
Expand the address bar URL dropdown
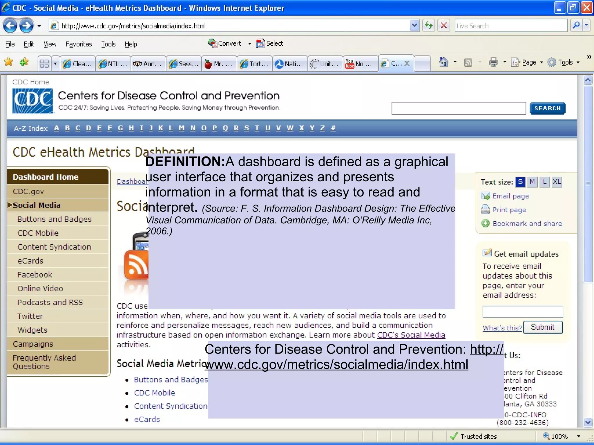click(x=414, y=26)
